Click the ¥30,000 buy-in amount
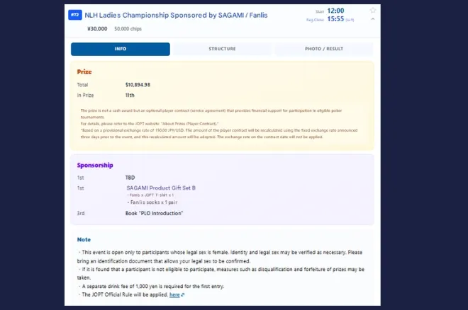Viewport: 468px width, 310px height. 97,29
